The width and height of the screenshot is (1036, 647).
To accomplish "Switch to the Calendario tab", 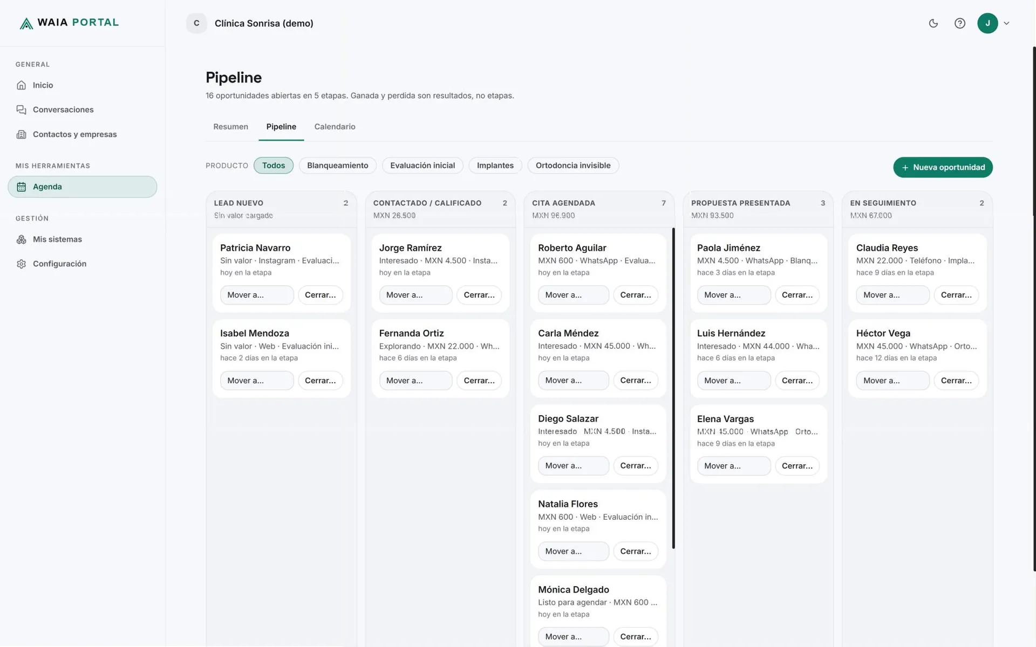I will pyautogui.click(x=335, y=127).
